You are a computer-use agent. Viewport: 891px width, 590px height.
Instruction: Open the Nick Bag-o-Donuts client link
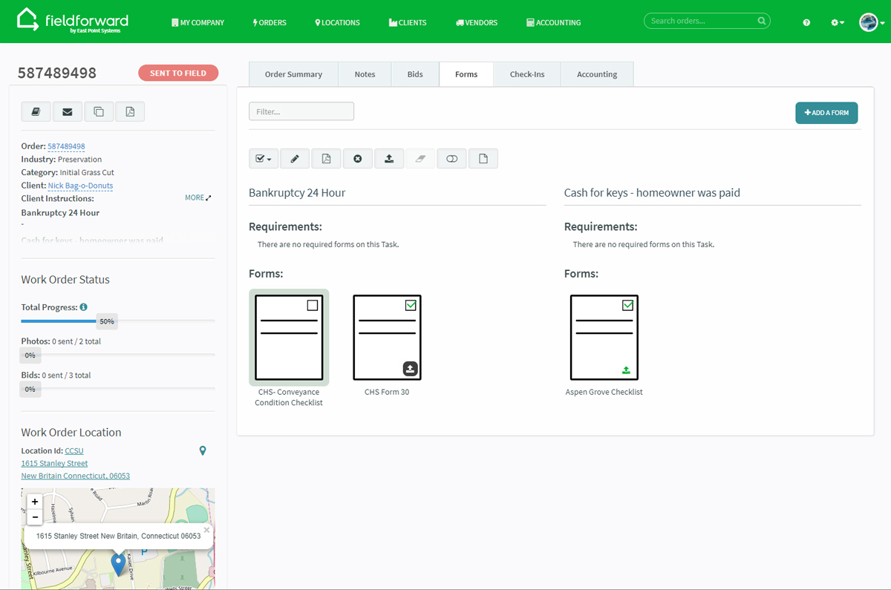[80, 186]
